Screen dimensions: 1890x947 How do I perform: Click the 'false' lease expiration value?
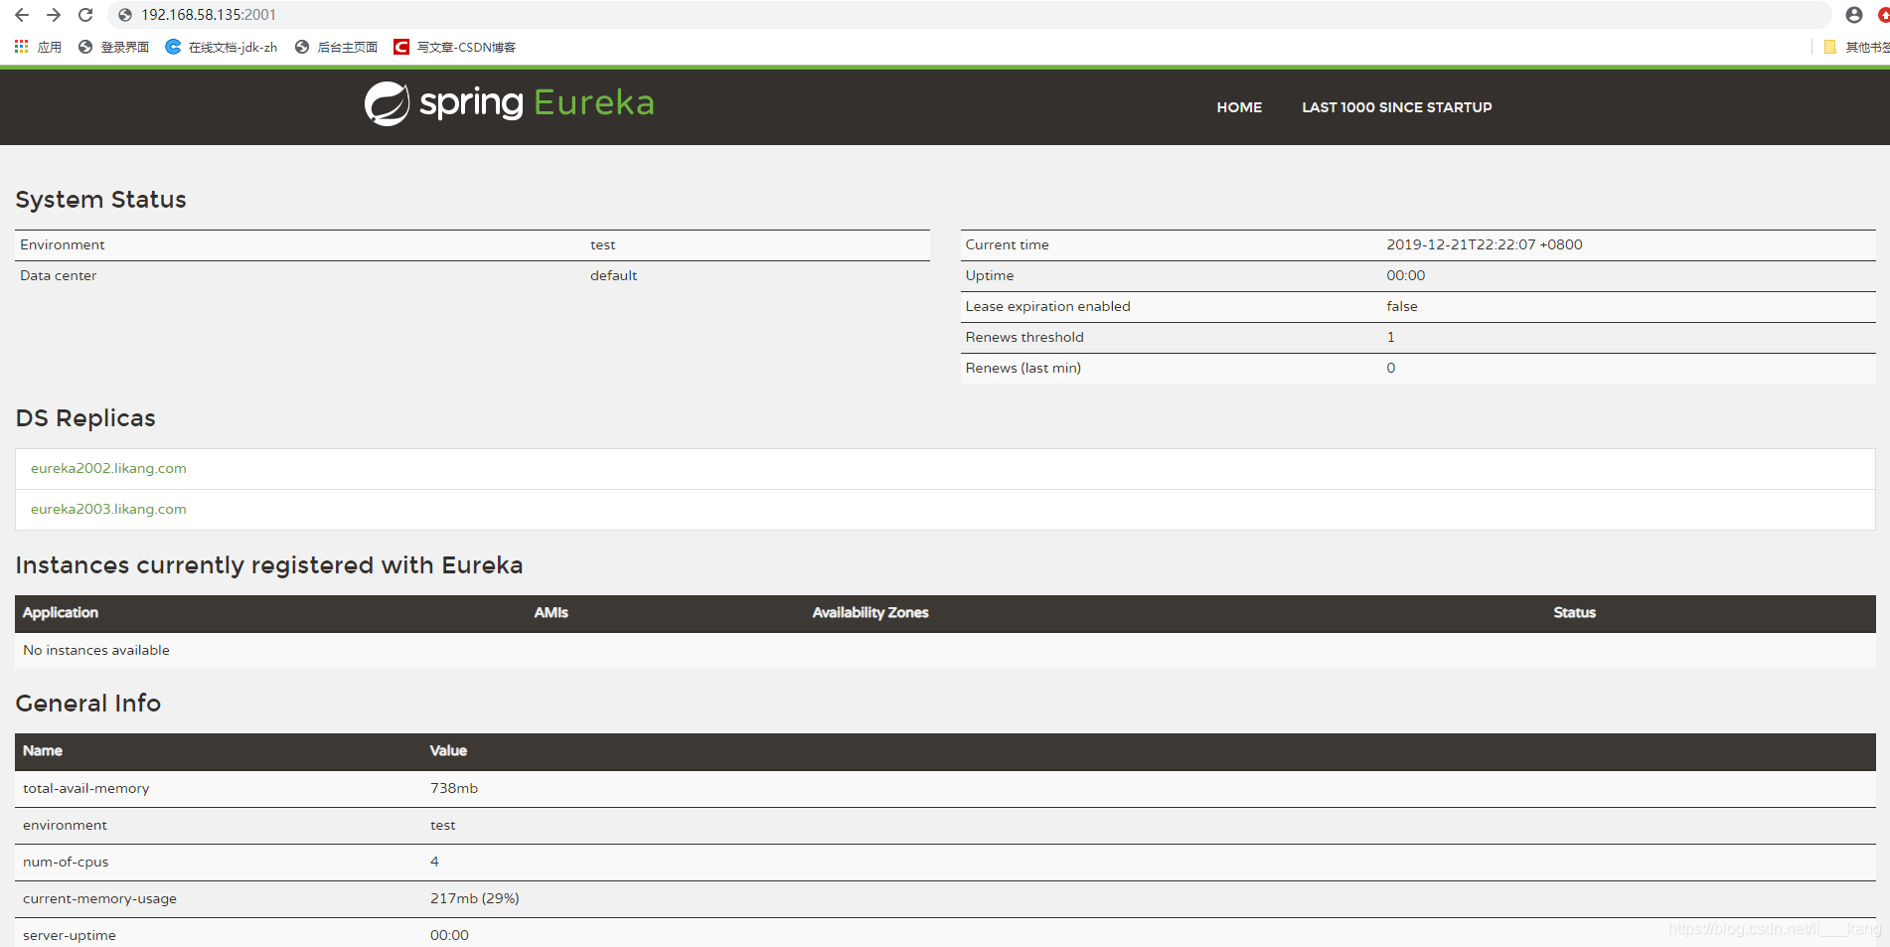click(x=1401, y=306)
